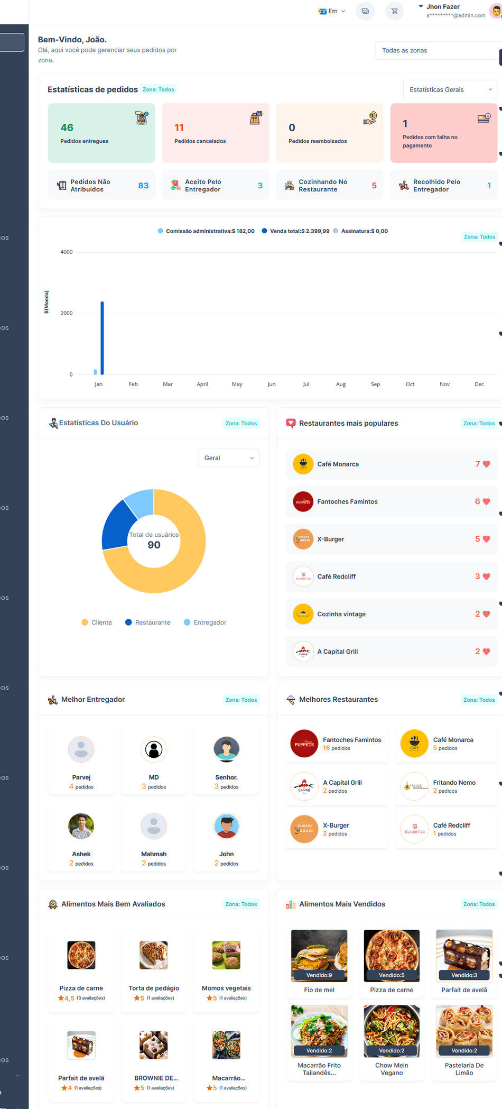The image size is (502, 1109).
Task: Click the Recolhido Pelo Entregador scooter icon
Action: point(404,186)
